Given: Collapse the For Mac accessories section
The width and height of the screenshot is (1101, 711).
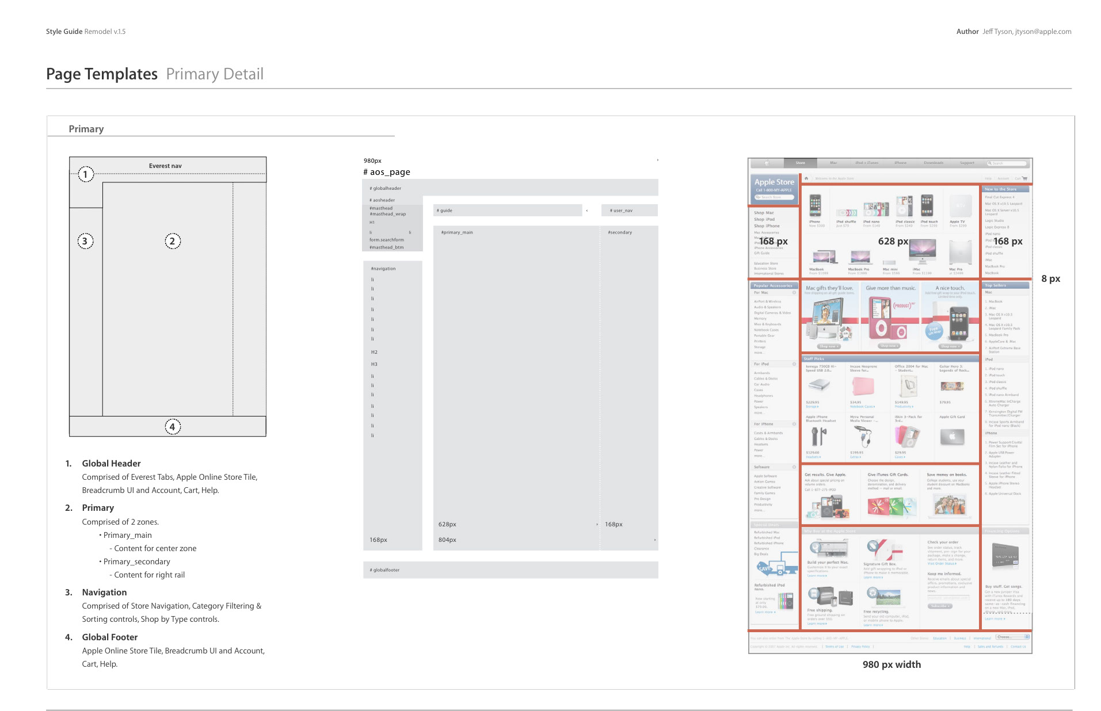Looking at the screenshot, I should click(x=794, y=293).
